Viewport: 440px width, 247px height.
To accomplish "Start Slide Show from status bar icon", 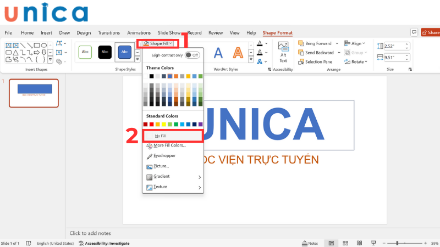I will point(373,243).
